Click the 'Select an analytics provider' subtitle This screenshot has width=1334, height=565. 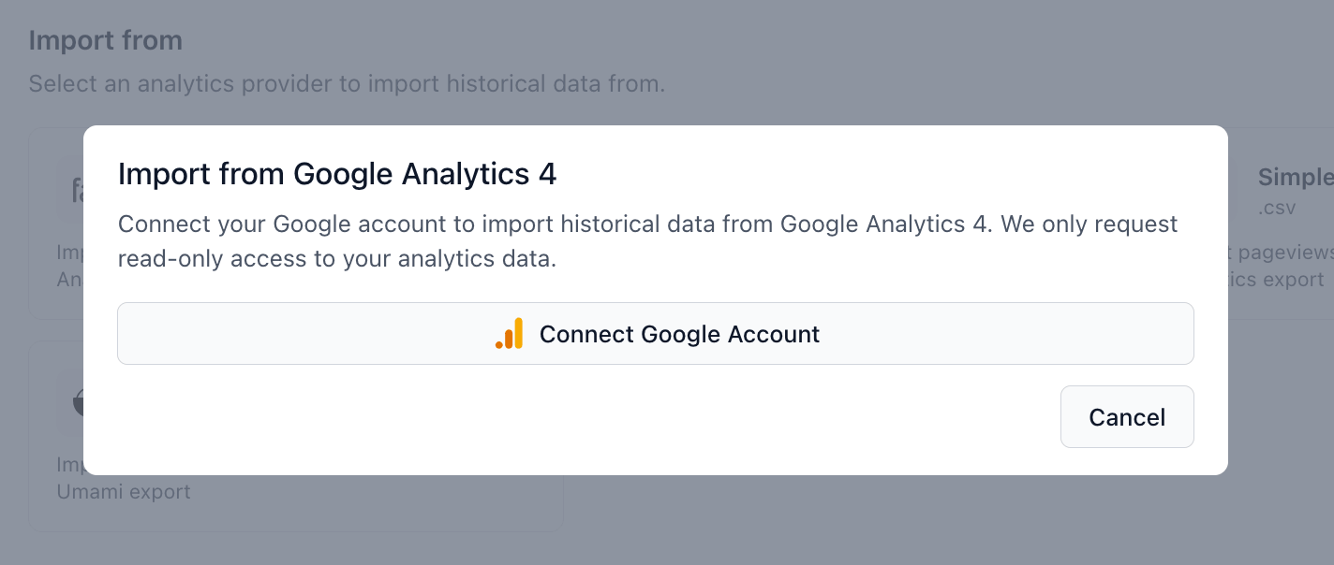(x=347, y=83)
